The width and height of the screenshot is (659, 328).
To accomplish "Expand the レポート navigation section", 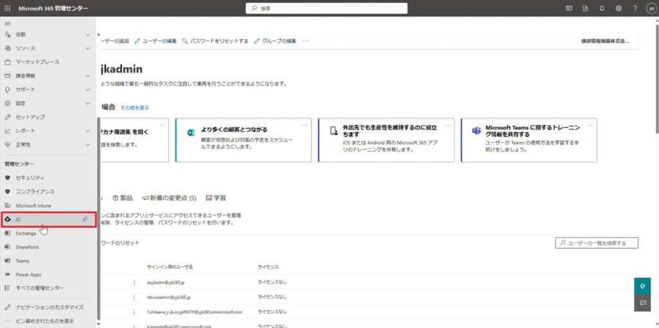I will tap(88, 131).
